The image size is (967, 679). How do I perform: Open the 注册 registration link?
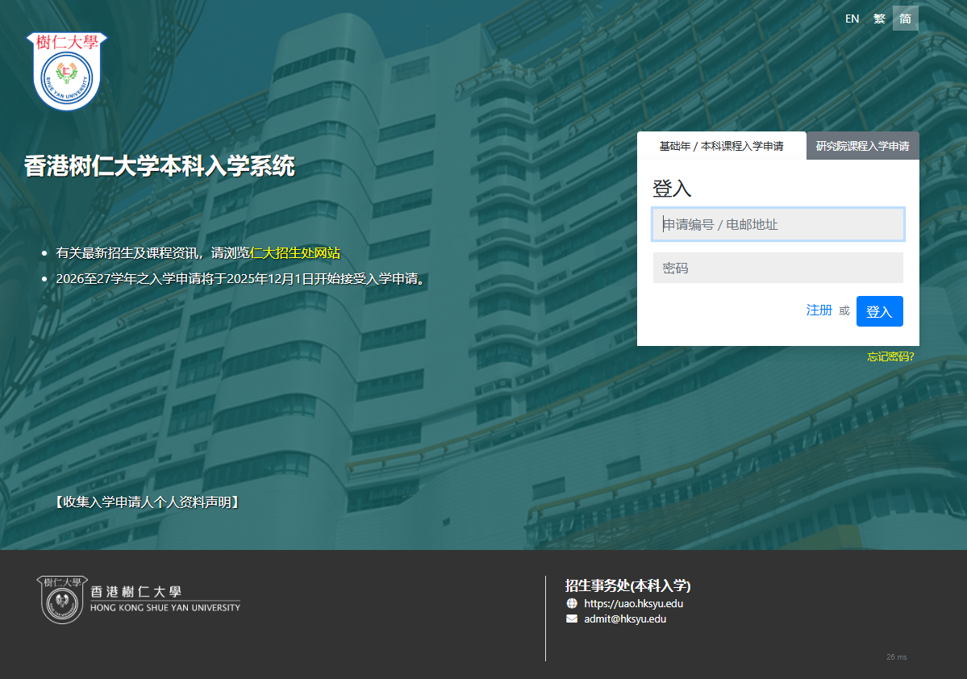(819, 310)
